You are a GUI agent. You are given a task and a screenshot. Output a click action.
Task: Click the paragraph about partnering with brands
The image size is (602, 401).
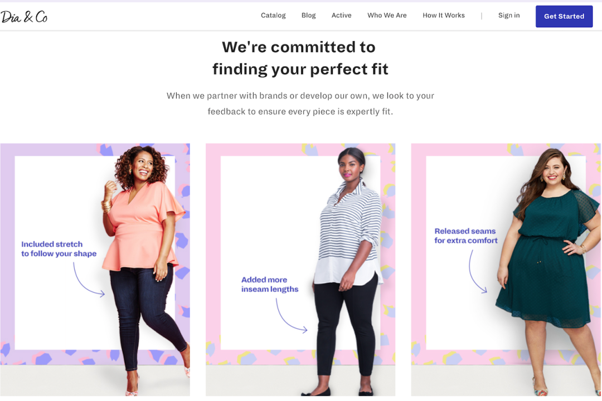click(300, 104)
